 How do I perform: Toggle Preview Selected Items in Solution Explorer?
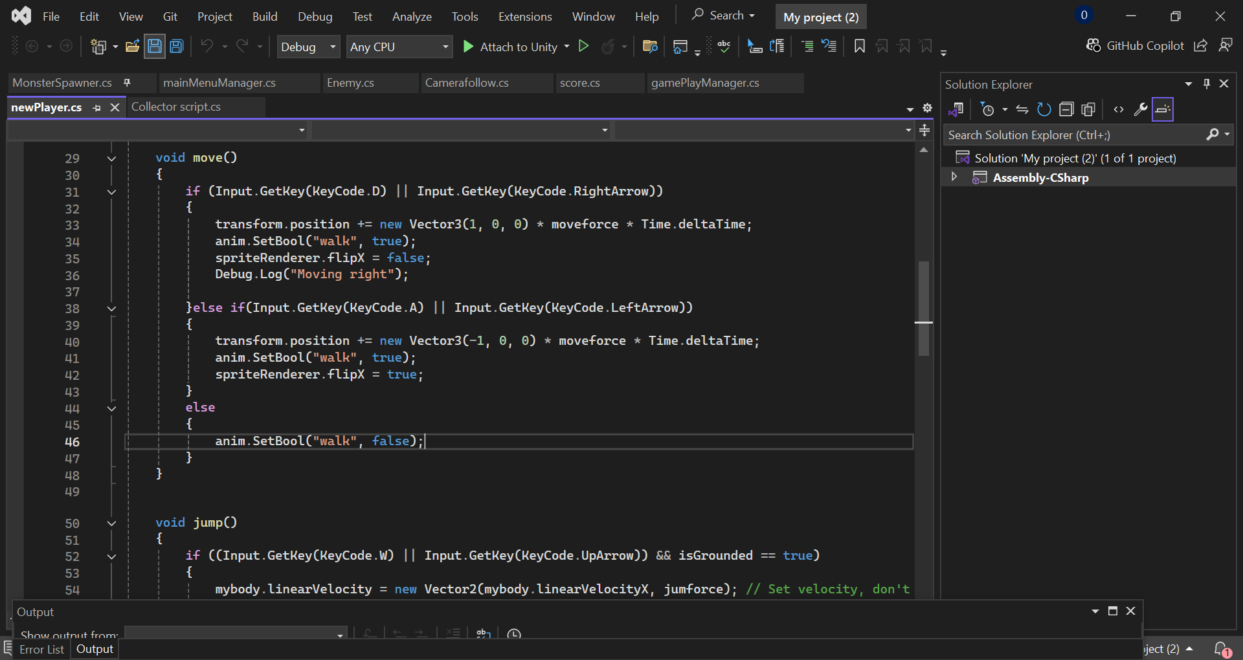pyautogui.click(x=1163, y=109)
